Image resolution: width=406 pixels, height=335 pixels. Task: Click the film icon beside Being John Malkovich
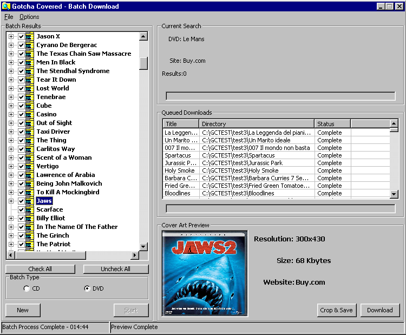click(30, 183)
